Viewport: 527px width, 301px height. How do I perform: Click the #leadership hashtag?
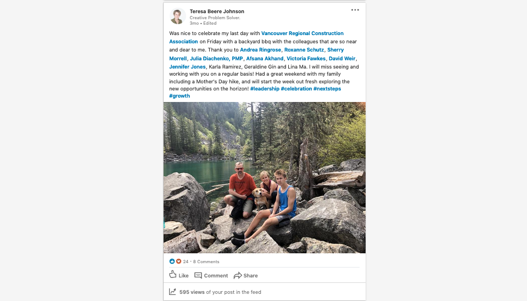pos(265,89)
